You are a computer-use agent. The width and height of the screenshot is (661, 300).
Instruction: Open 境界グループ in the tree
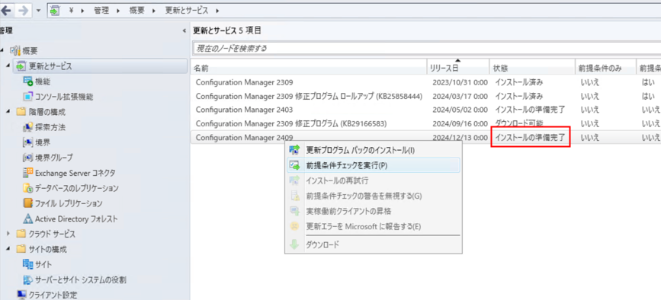tap(54, 158)
